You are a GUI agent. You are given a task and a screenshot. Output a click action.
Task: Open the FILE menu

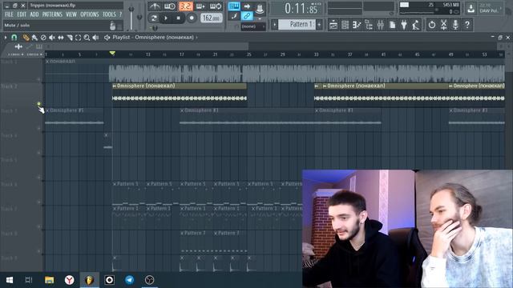point(9,14)
